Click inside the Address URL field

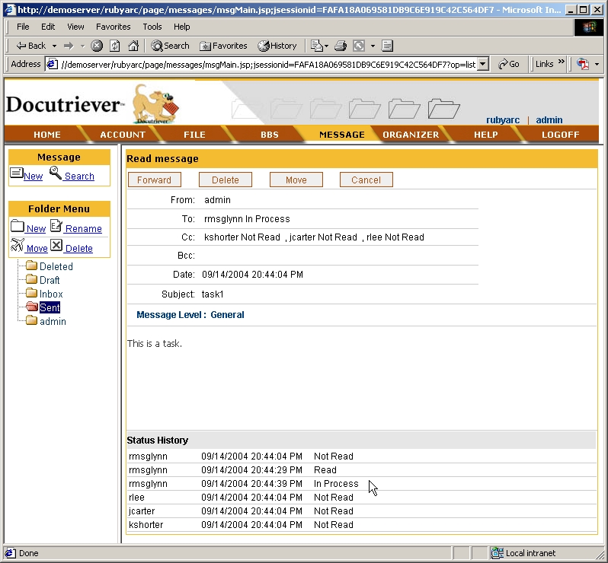point(267,65)
